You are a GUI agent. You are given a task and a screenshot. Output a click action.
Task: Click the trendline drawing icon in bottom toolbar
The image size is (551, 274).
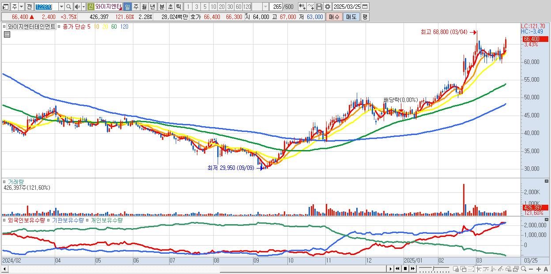[486, 269]
